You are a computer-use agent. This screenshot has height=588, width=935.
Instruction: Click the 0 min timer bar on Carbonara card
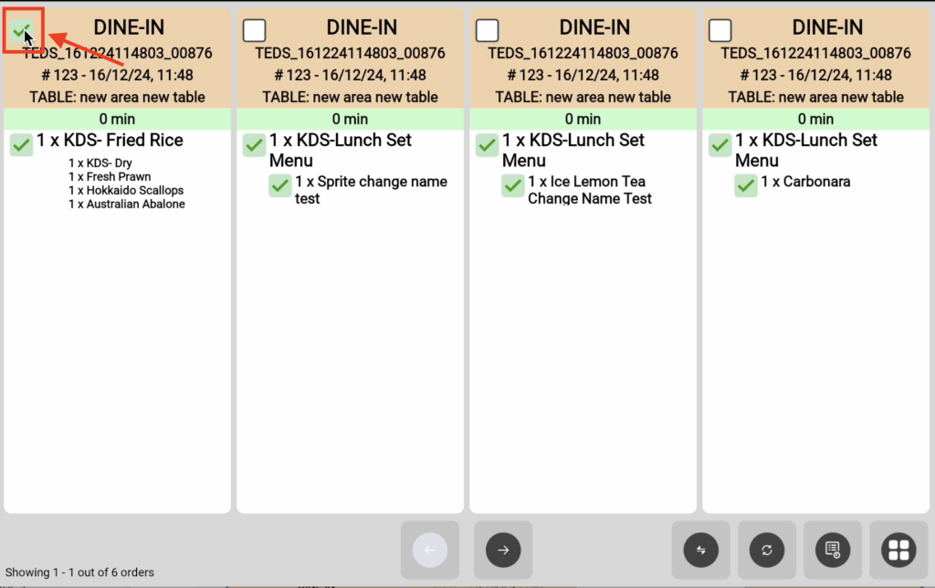coord(815,119)
